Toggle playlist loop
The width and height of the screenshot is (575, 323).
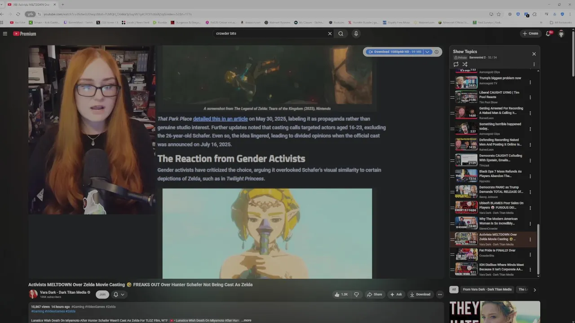[x=456, y=64]
